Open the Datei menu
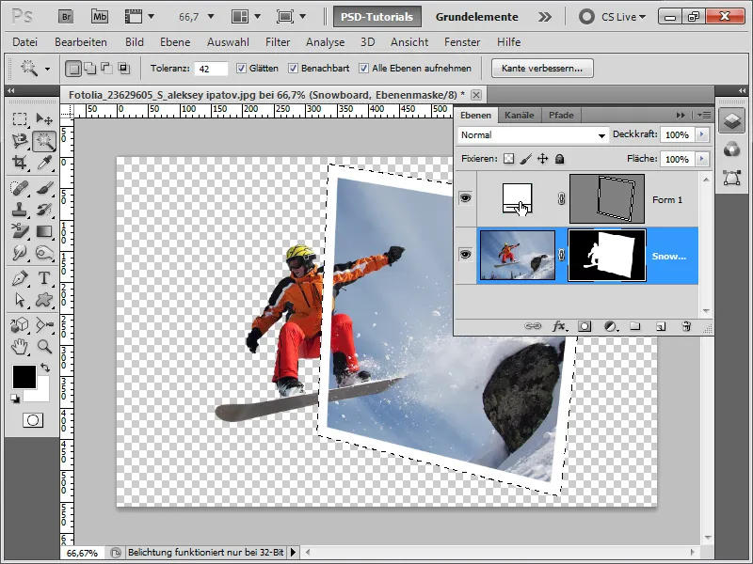The image size is (753, 564). pyautogui.click(x=25, y=42)
